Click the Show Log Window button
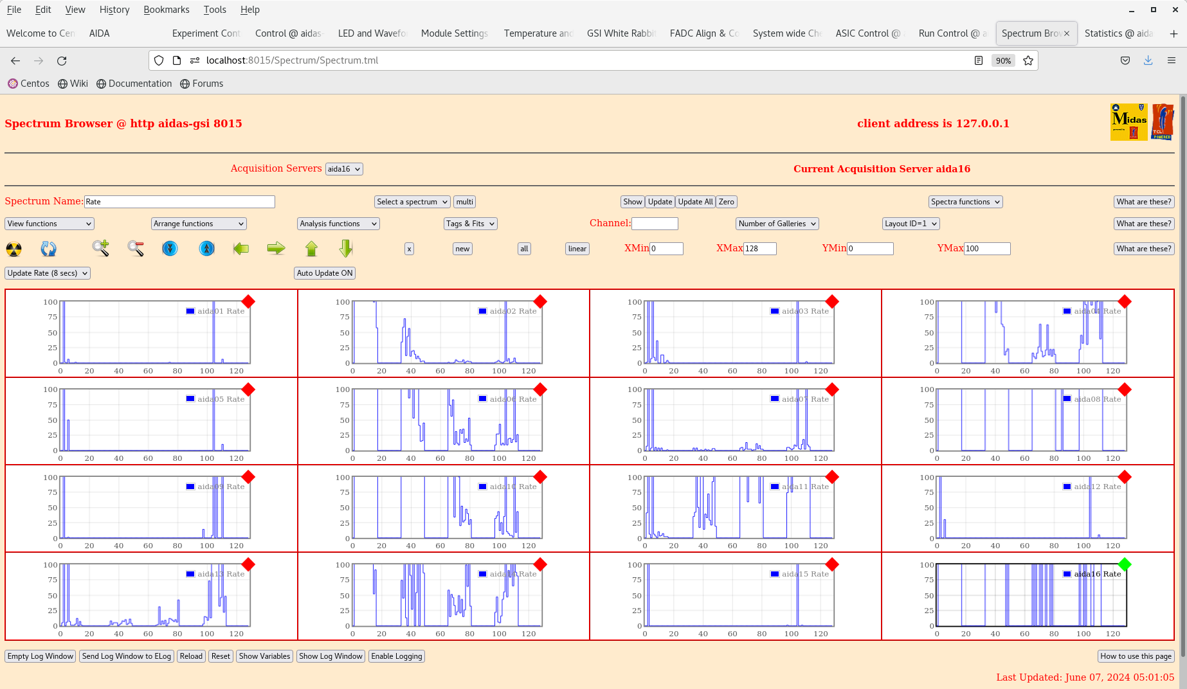Image resolution: width=1187 pixels, height=689 pixels. [x=331, y=656]
